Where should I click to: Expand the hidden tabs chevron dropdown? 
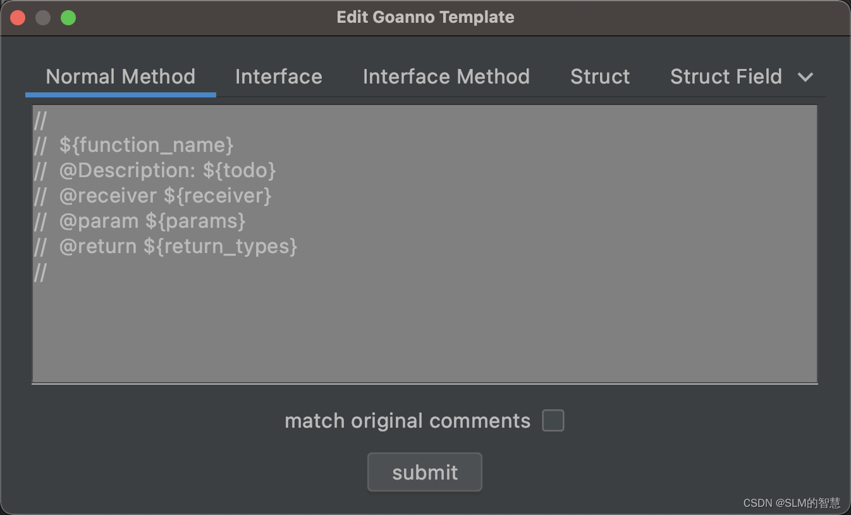point(805,77)
